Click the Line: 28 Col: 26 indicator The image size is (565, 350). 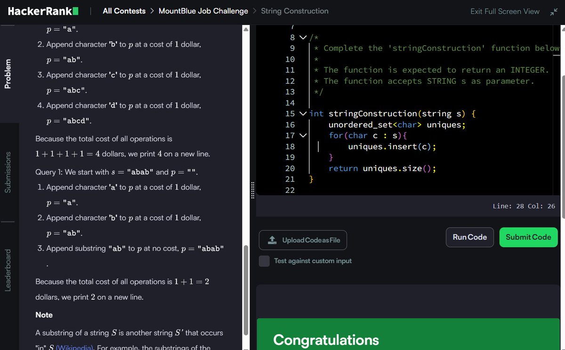click(524, 206)
